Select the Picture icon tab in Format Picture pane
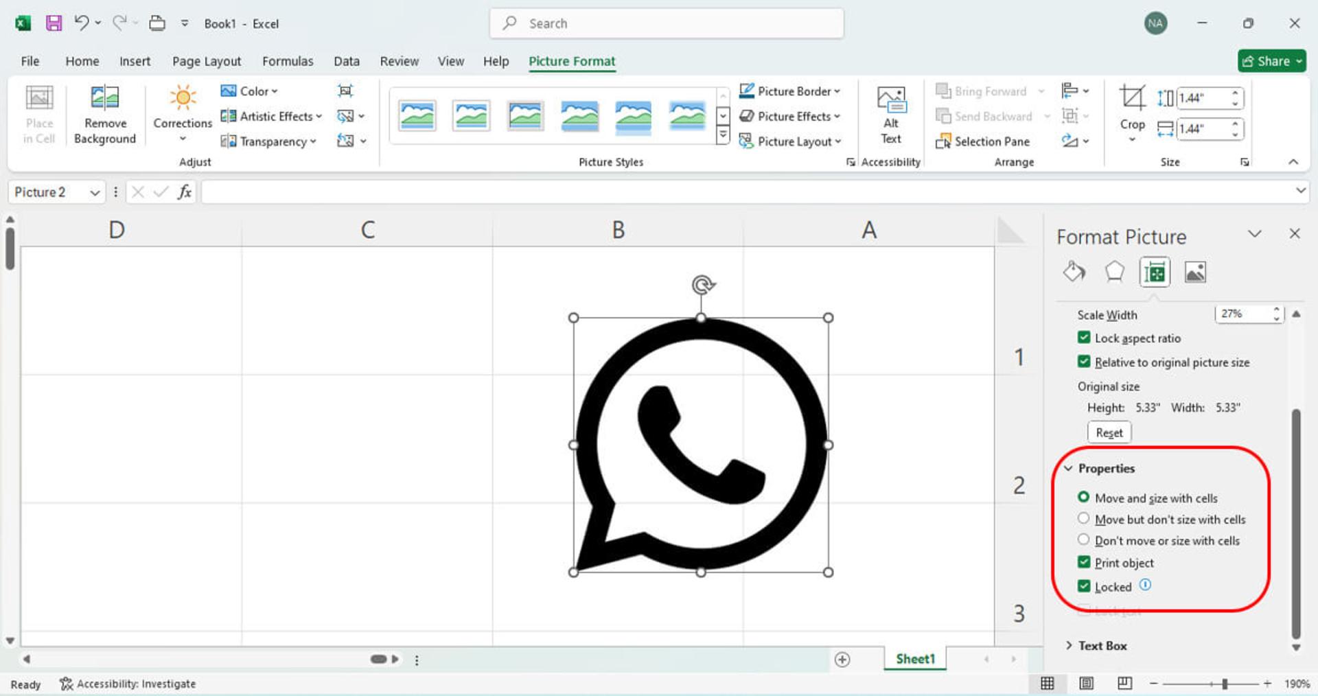The image size is (1318, 696). [x=1195, y=272]
